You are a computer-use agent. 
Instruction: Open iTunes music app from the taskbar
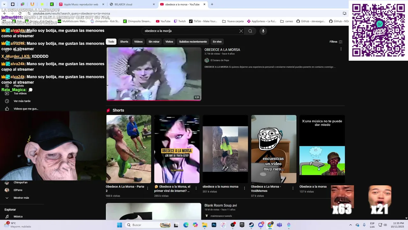[x=223, y=225]
